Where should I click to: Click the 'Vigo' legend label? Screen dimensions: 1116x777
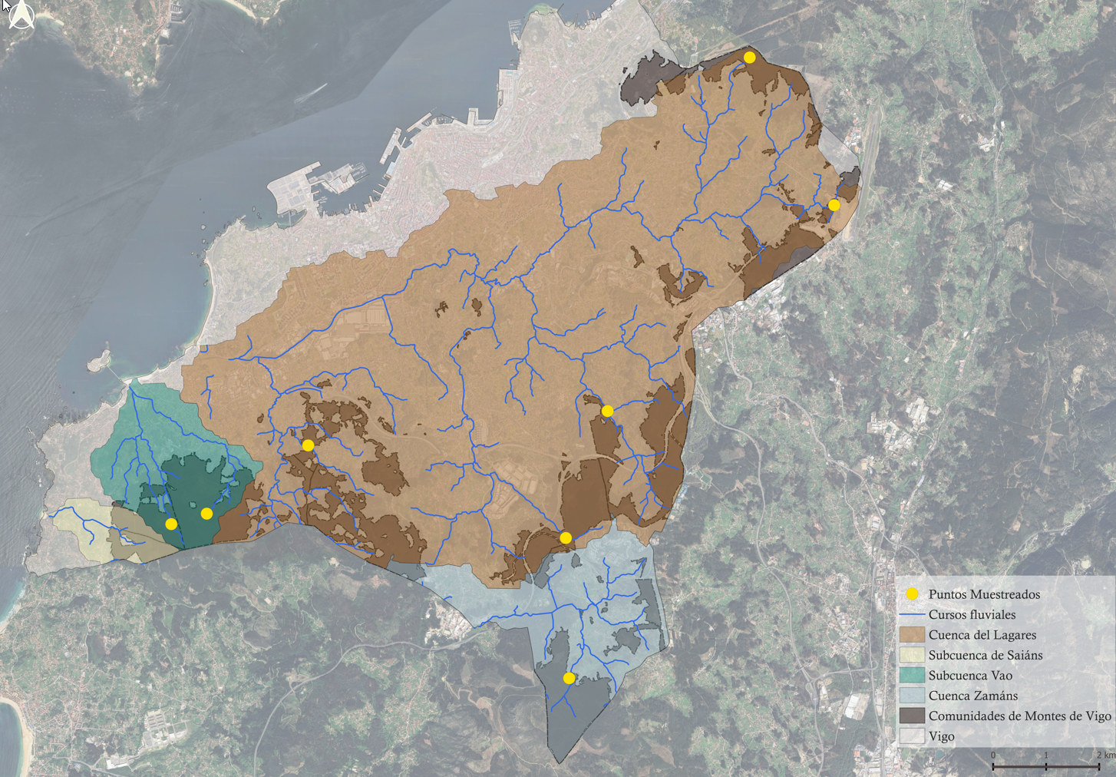942,736
